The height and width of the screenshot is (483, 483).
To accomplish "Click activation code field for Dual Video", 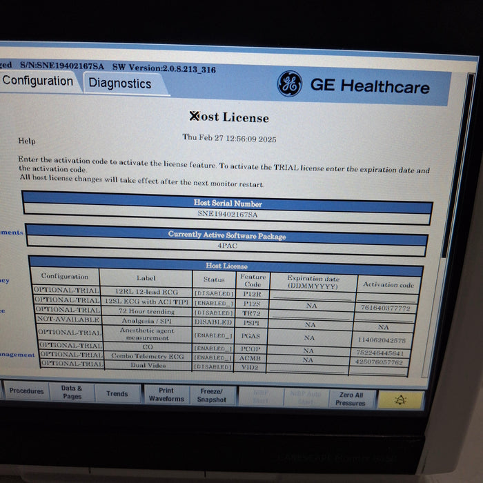I will click(378, 371).
